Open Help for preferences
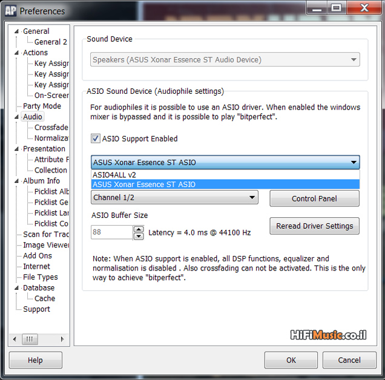This screenshot has width=385, height=380. click(x=35, y=360)
